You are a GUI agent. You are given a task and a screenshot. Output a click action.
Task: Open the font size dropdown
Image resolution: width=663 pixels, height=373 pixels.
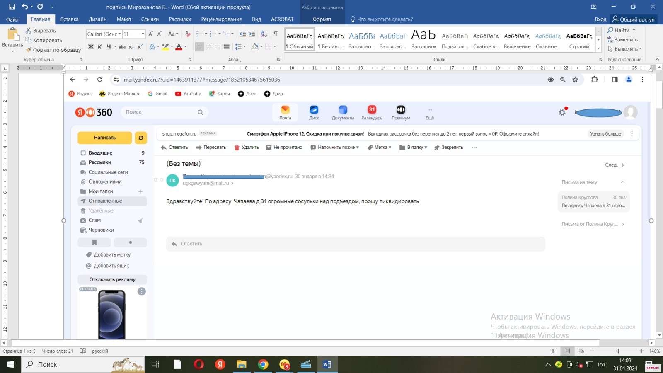pyautogui.click(x=143, y=34)
